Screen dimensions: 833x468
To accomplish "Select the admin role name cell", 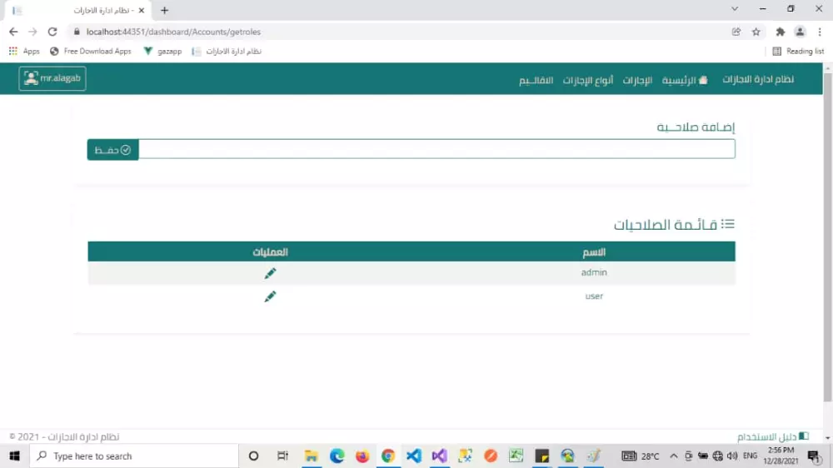I will click(594, 272).
